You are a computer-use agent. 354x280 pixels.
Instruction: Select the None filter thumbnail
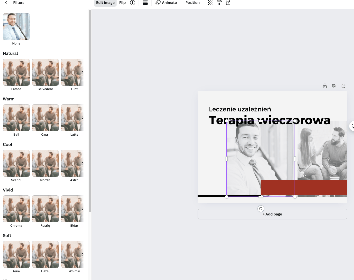pyautogui.click(x=16, y=27)
